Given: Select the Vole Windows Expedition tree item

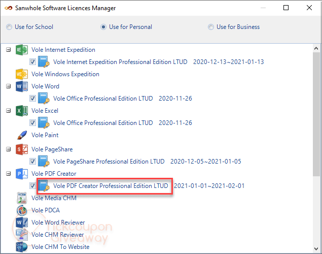Looking at the screenshot, I should pyautogui.click(x=65, y=74).
